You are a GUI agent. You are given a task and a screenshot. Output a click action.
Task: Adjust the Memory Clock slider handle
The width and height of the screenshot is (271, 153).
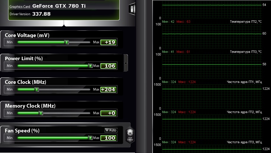click(41, 113)
